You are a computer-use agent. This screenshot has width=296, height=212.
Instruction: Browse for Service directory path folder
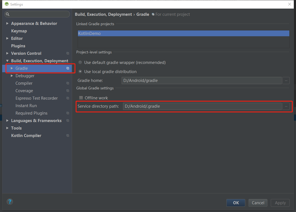(286, 106)
